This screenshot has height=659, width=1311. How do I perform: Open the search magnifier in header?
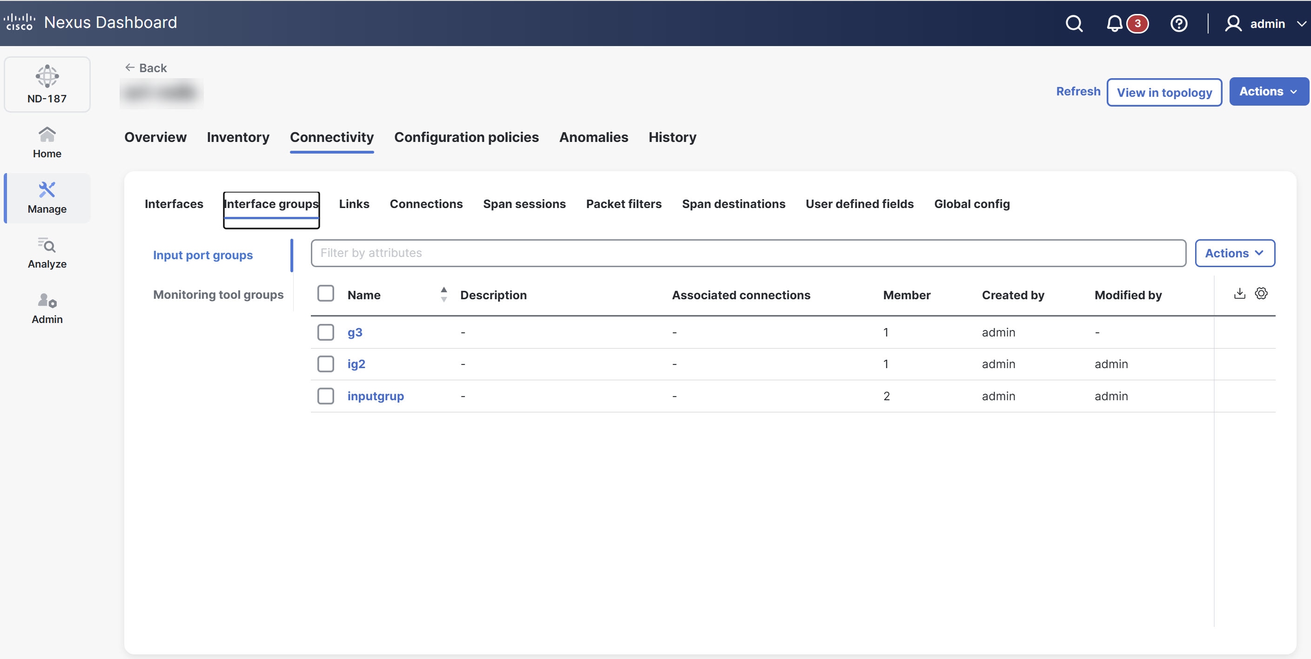[x=1074, y=23]
